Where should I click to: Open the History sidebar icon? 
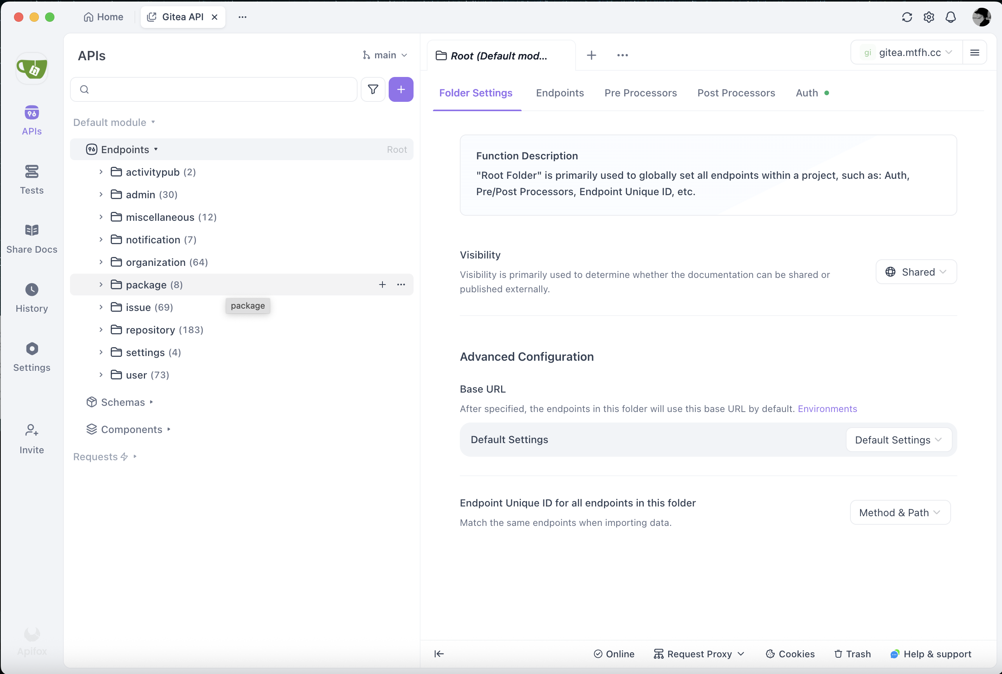(x=31, y=297)
